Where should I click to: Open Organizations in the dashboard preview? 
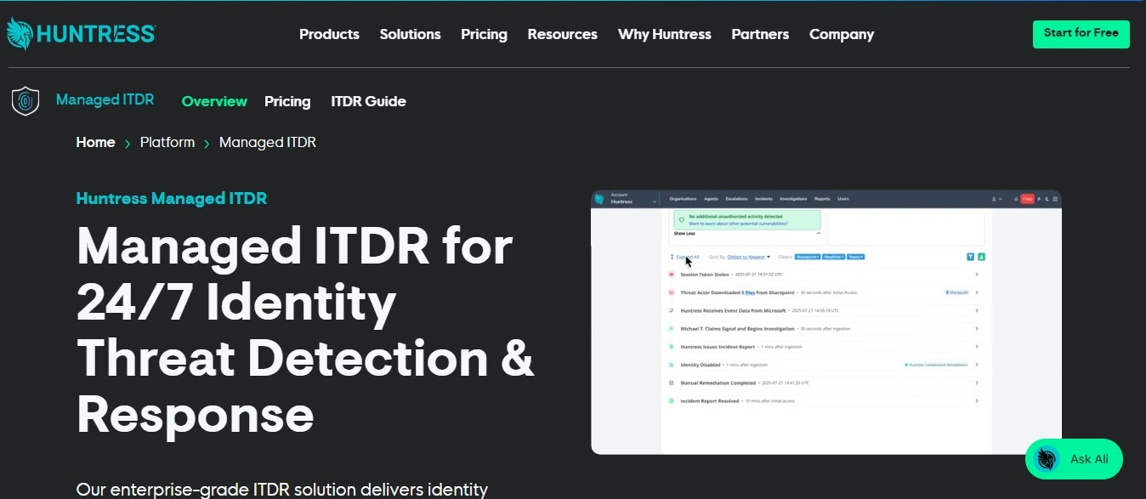[x=683, y=199]
